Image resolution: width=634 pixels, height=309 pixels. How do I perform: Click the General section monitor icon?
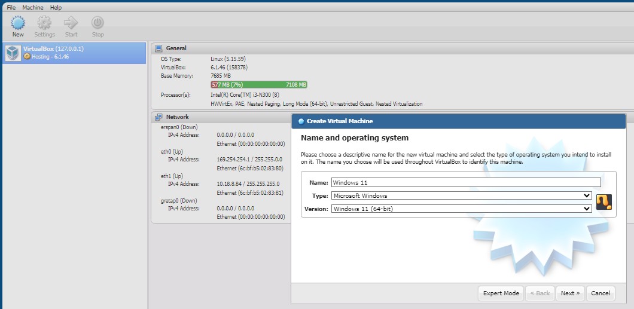click(x=158, y=48)
